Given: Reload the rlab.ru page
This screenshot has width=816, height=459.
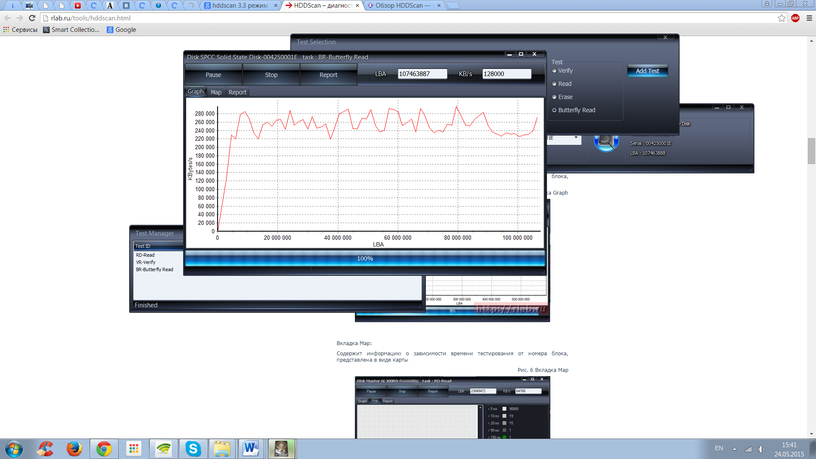Looking at the screenshot, I should [x=32, y=18].
